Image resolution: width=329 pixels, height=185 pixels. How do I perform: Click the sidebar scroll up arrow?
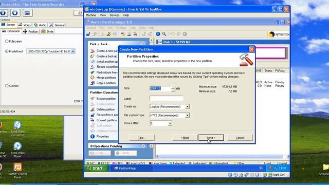(x=151, y=40)
